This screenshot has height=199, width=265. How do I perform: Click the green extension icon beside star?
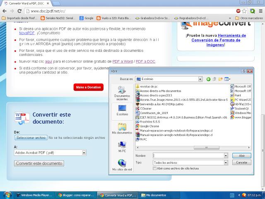252,11
